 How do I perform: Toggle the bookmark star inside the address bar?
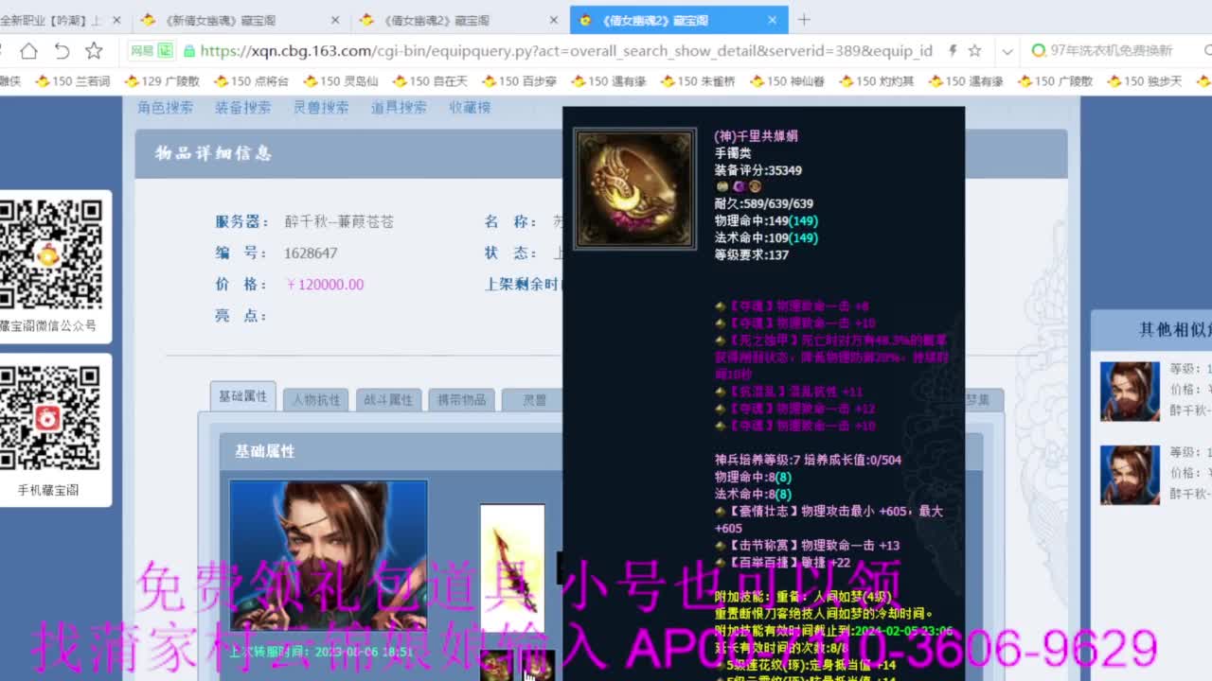point(975,52)
